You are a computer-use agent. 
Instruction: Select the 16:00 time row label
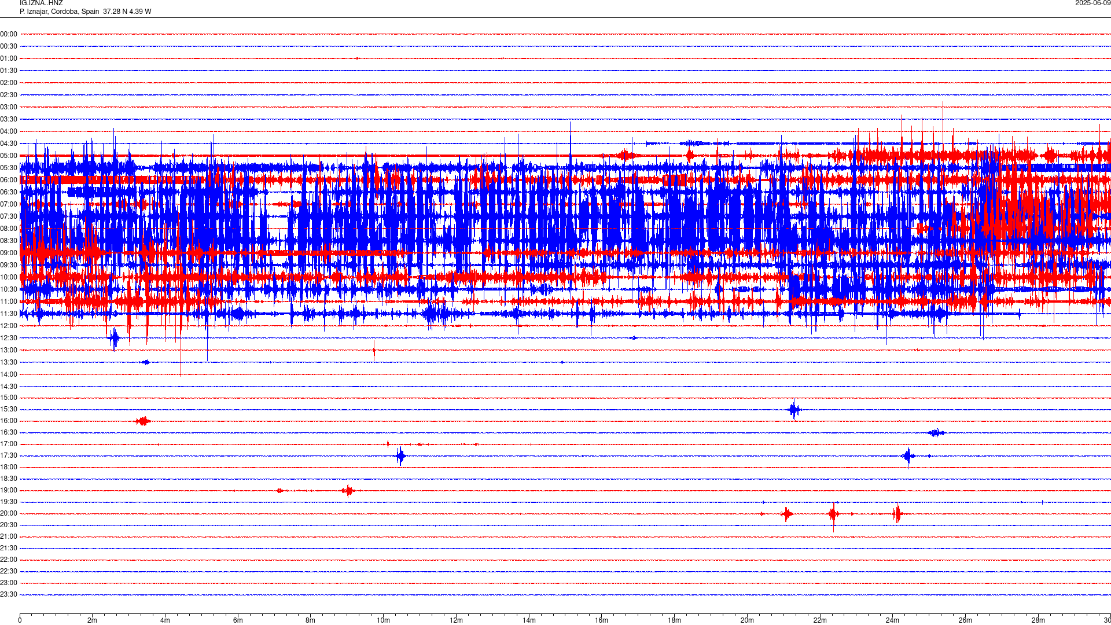[x=9, y=421]
